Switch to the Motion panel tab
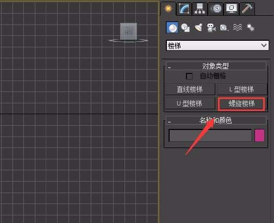This screenshot has width=274, height=223. (x=216, y=9)
